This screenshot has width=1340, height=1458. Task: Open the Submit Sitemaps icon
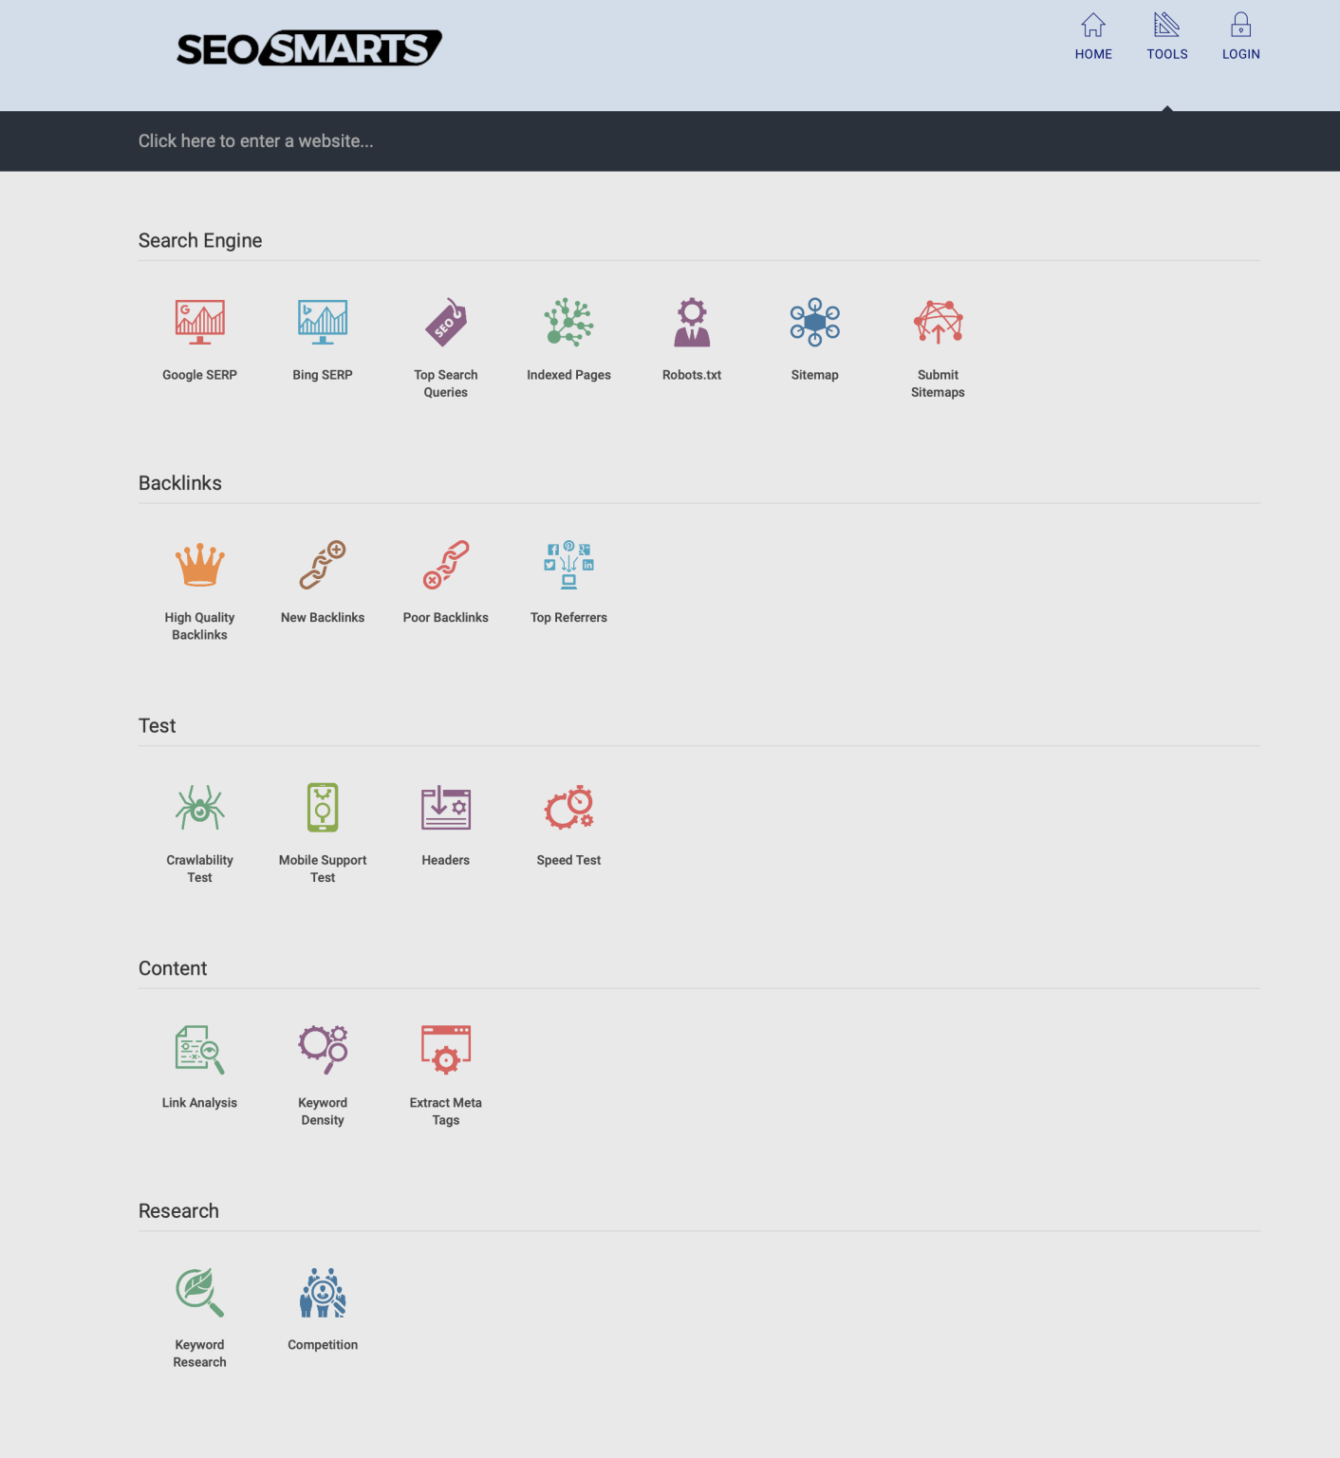point(938,322)
